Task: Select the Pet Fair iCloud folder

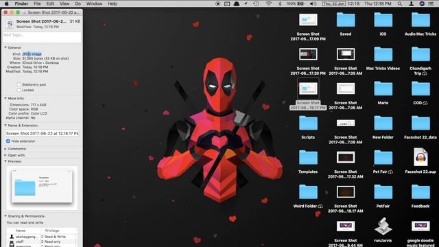Action: [x=383, y=158]
